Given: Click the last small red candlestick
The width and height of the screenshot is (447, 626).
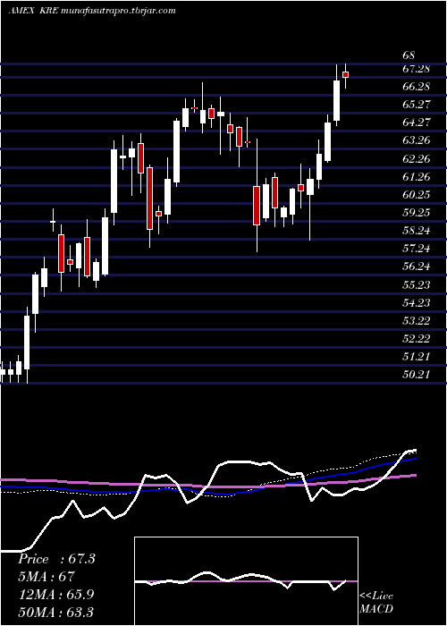Looking at the screenshot, I should [x=346, y=74].
